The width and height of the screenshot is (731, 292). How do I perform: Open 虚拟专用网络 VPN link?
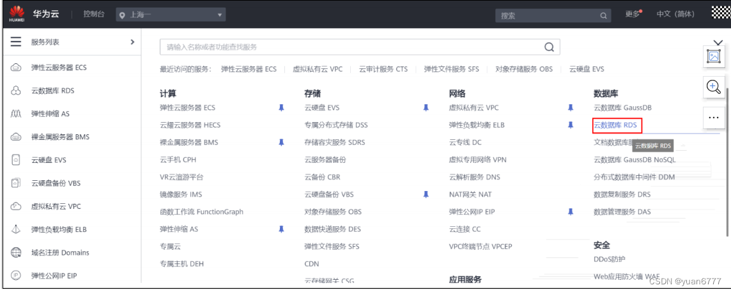coord(478,160)
